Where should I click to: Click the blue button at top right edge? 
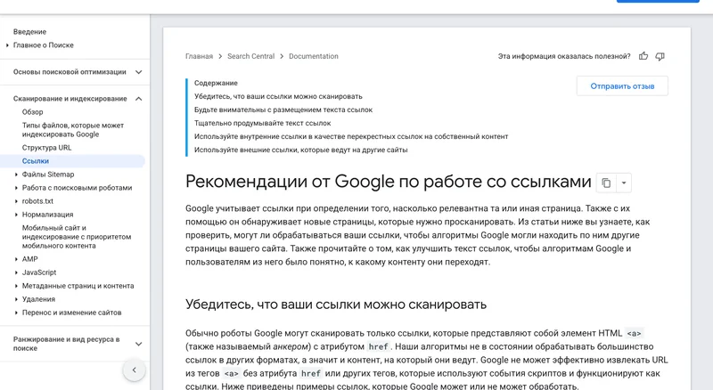[658, 2]
